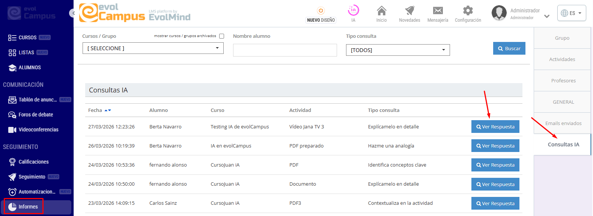Open the Cursos / Grupo SELECCIONE dropdown

point(153,48)
